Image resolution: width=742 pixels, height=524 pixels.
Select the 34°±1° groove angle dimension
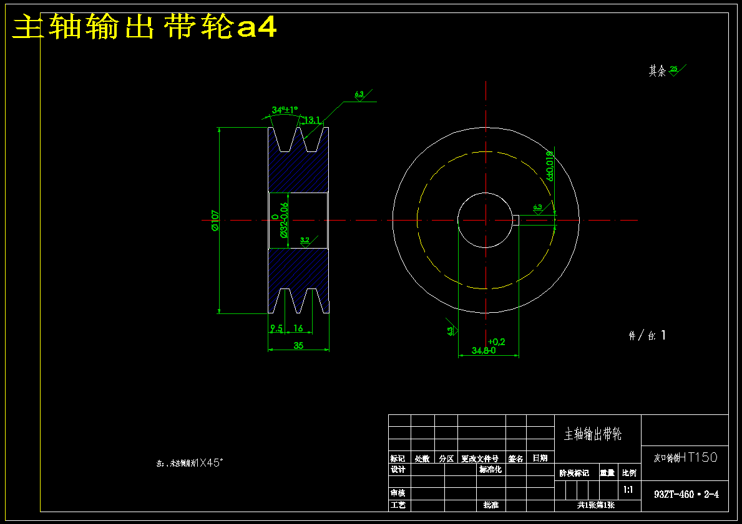point(285,110)
